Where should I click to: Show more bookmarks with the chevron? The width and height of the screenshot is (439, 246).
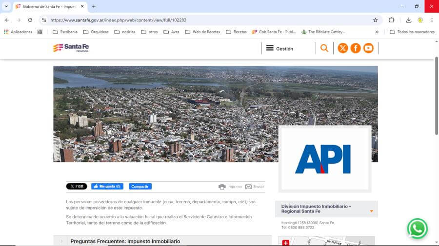click(377, 32)
